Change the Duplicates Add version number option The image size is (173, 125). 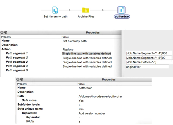(92, 113)
